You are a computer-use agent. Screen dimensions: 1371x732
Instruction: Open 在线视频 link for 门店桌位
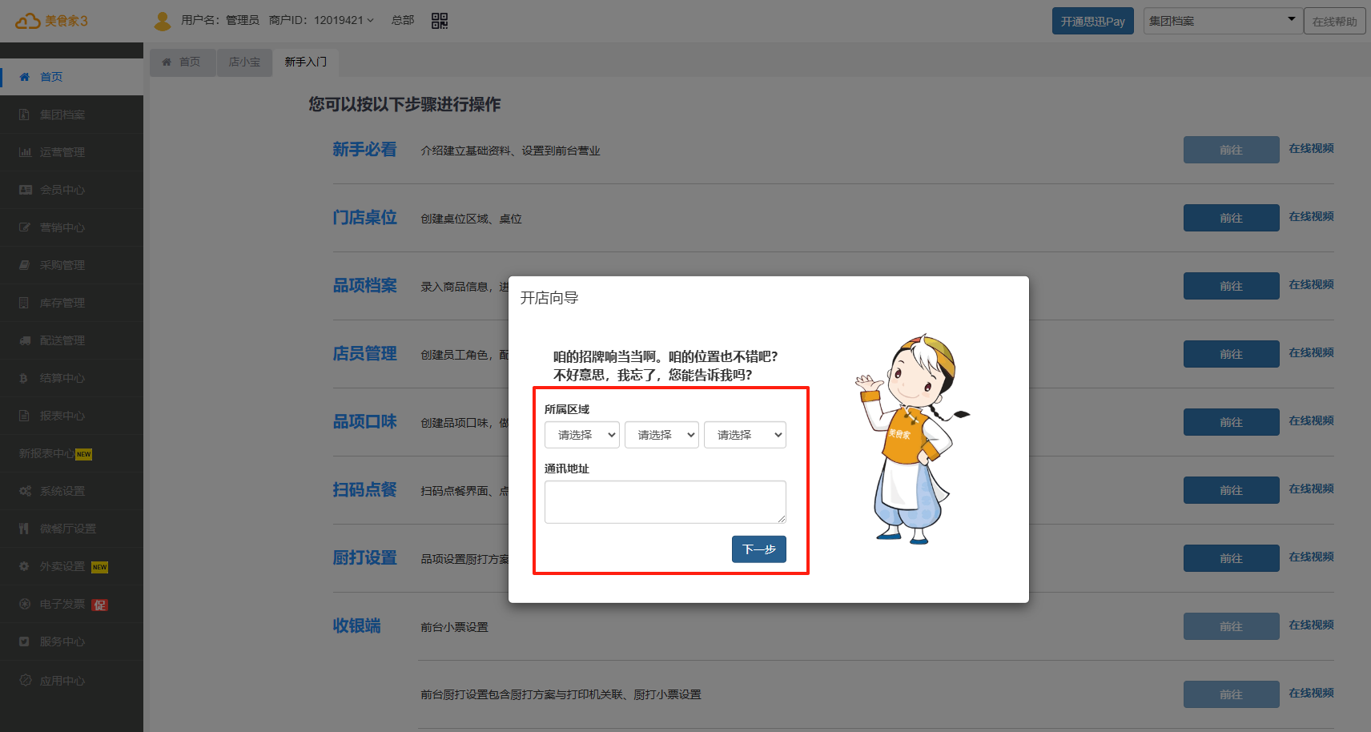(x=1311, y=217)
